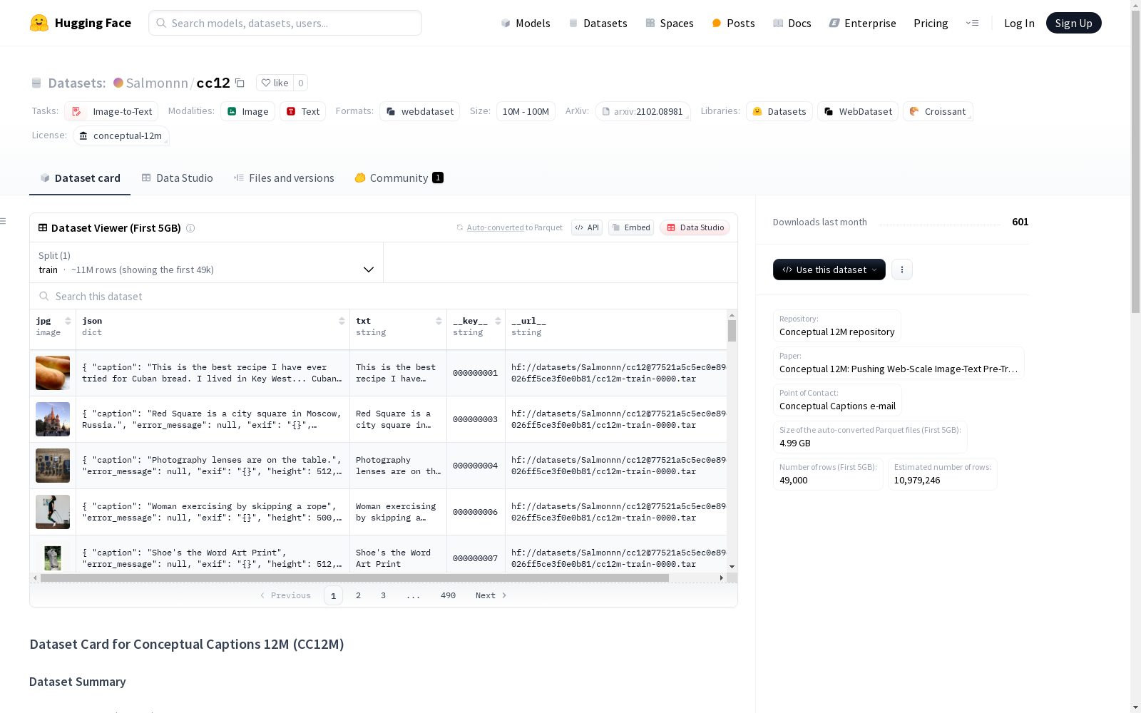Screen dimensions: 1141x713
Task: Sort the json column
Action: [342, 321]
